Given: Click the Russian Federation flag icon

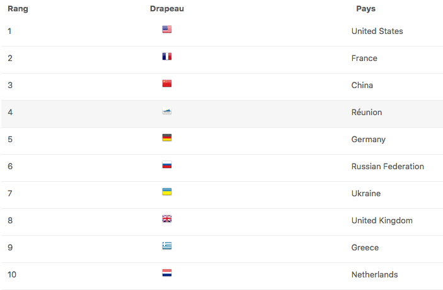Looking at the screenshot, I should (x=167, y=165).
